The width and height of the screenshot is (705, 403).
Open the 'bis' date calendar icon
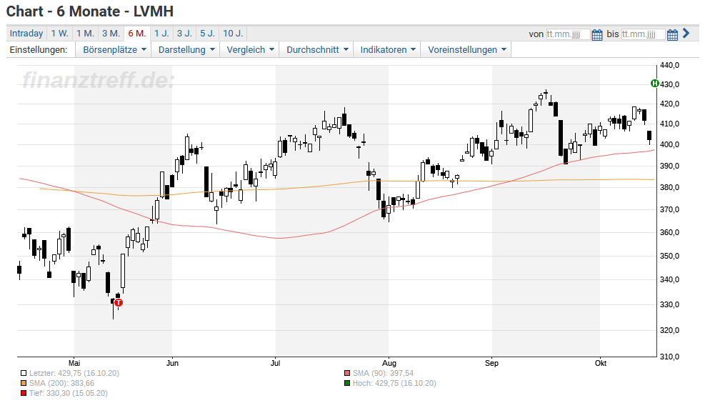point(672,34)
